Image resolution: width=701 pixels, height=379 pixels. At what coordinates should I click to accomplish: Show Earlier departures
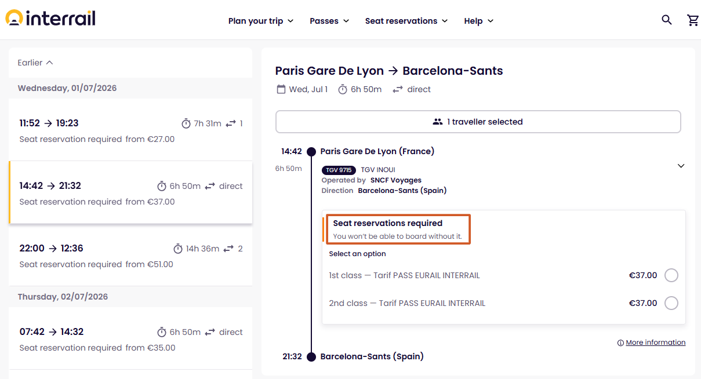(35, 63)
